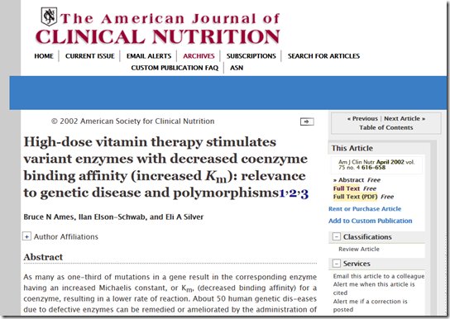This screenshot has width=450, height=319.
Task: Open the ASN nav link
Action: [x=237, y=68]
